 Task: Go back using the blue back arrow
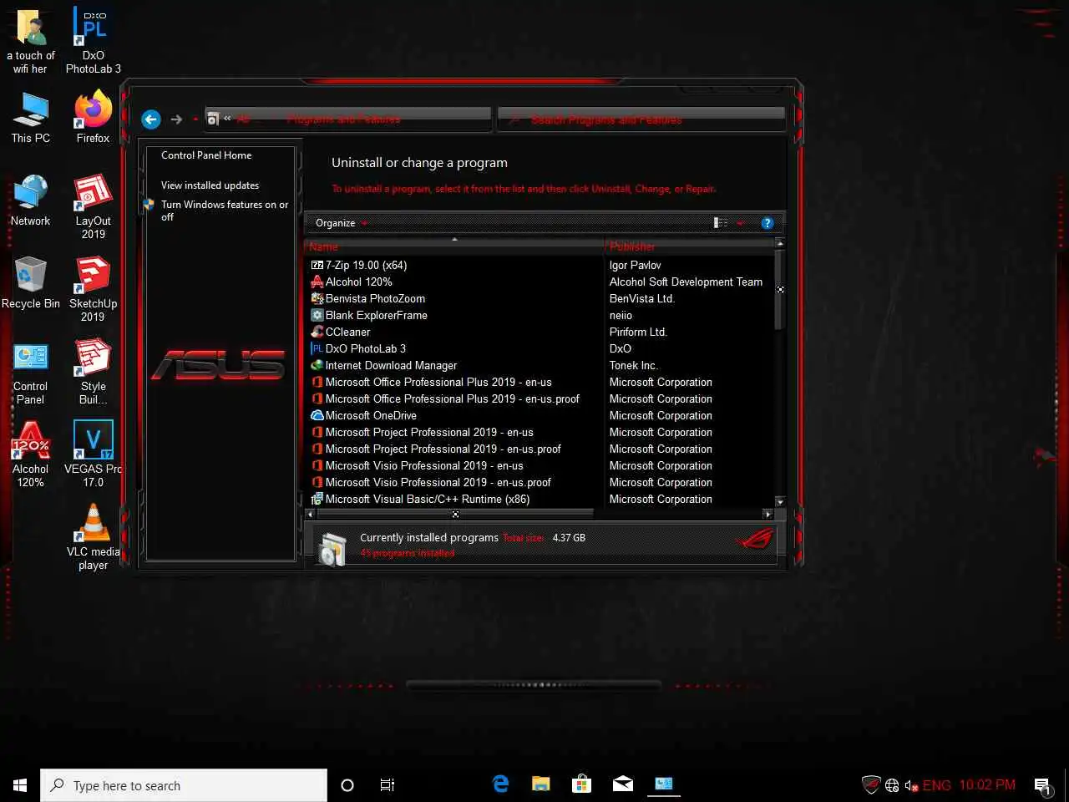click(x=150, y=119)
